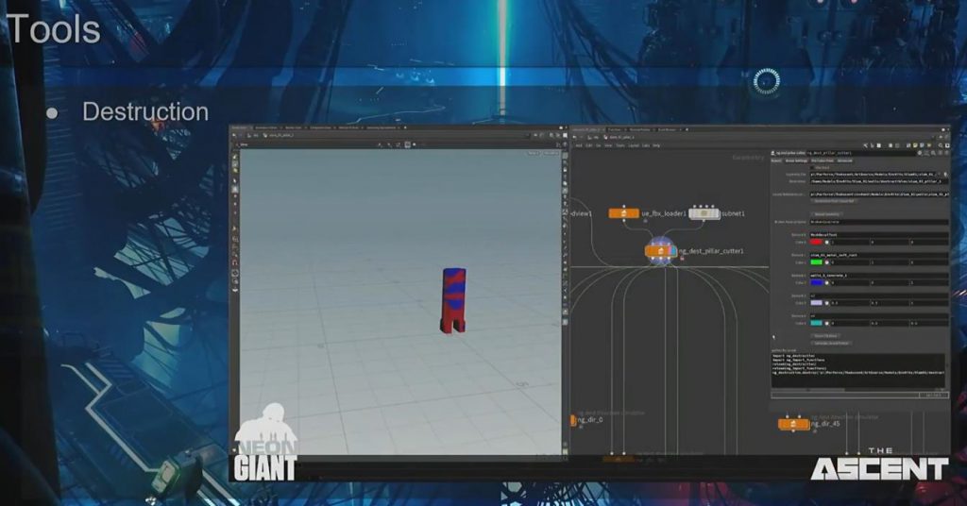Click the walls_5_concrete_1 material field

coord(879,276)
